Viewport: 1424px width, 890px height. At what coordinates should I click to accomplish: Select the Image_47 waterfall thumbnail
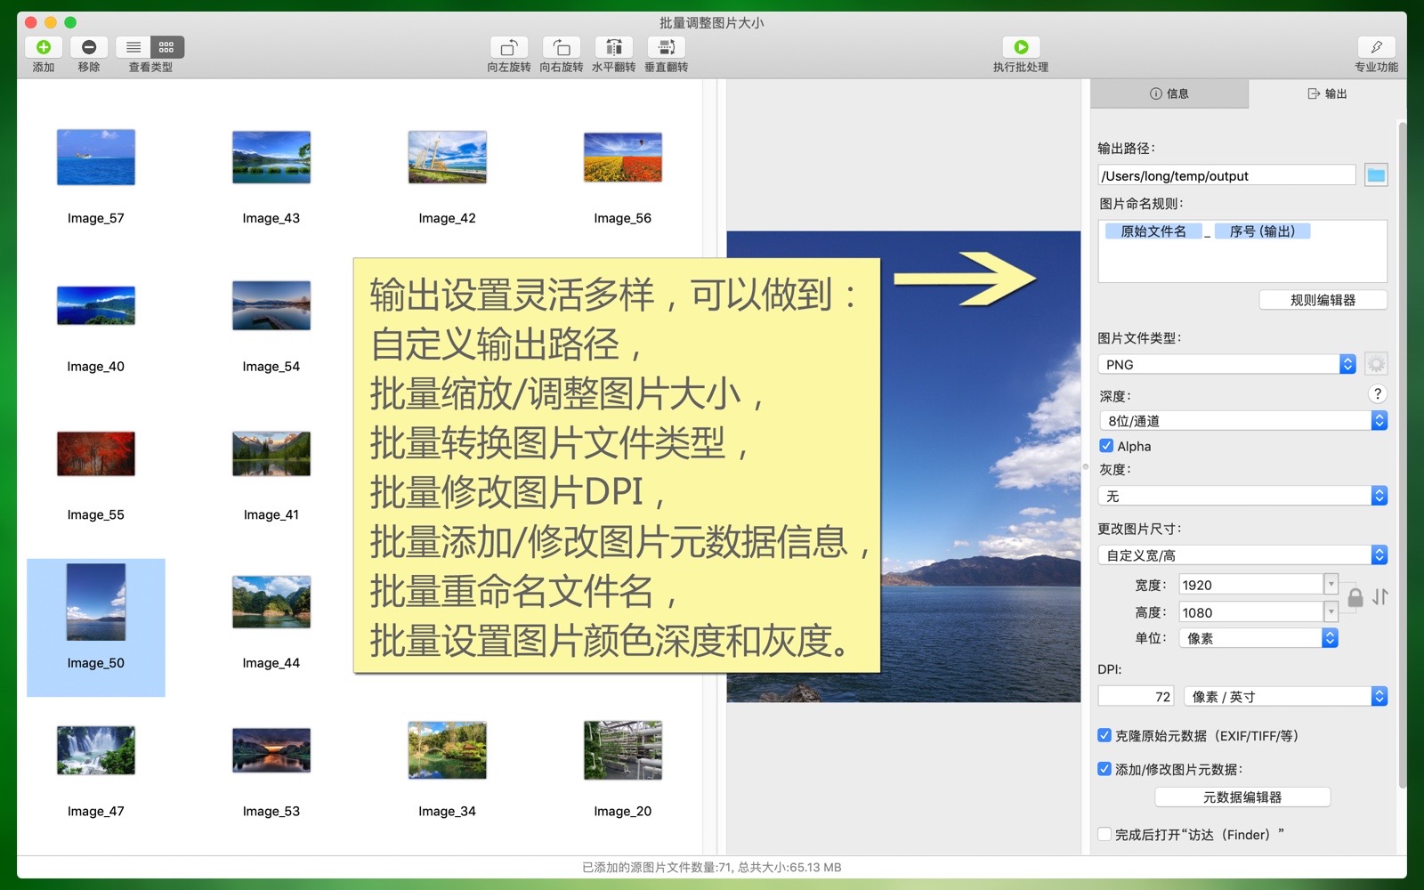click(x=96, y=750)
